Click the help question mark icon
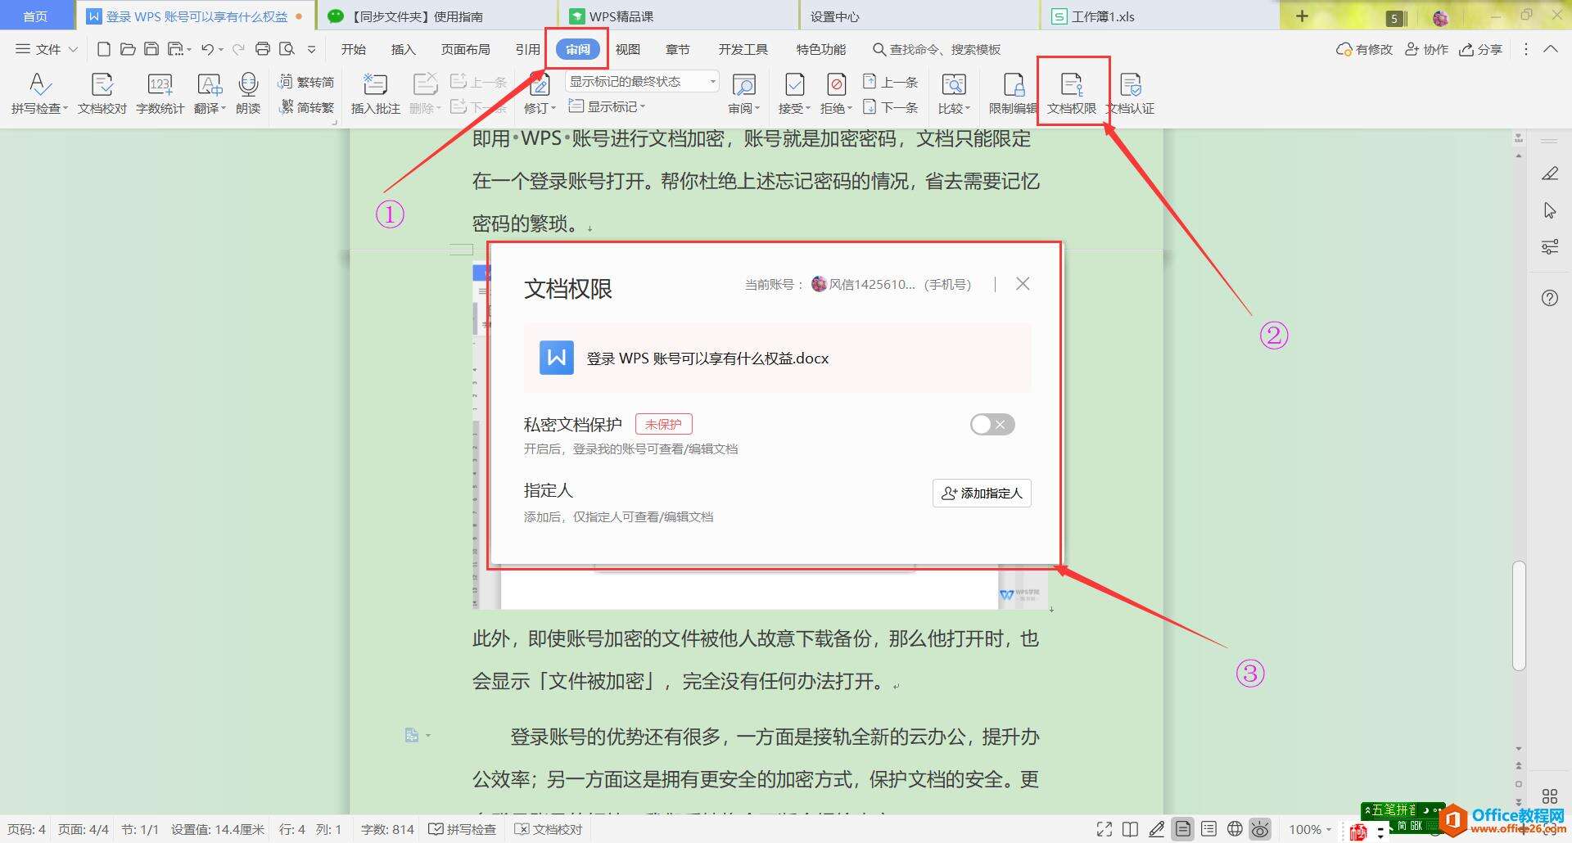Viewport: 1572px width, 843px height. click(x=1550, y=298)
